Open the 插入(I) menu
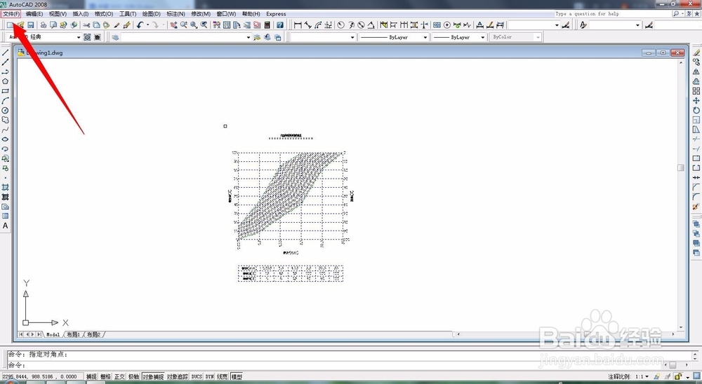702x384 pixels. pyautogui.click(x=81, y=14)
